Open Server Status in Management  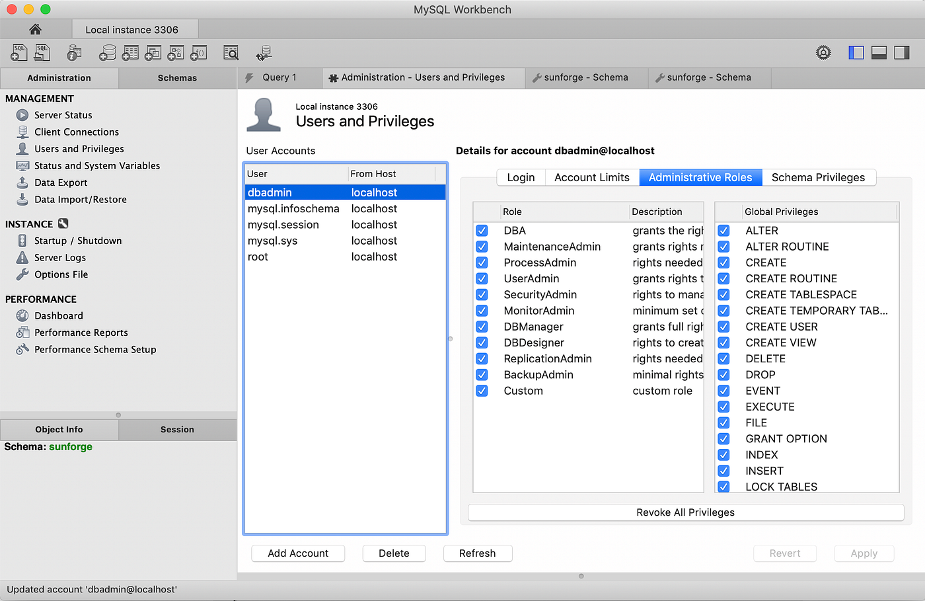63,115
